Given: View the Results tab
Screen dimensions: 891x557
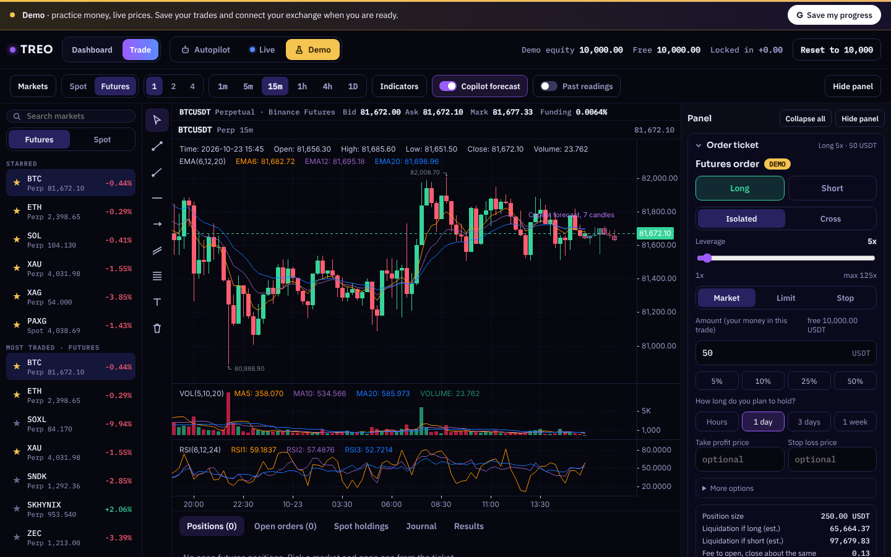Looking at the screenshot, I should pyautogui.click(x=469, y=526).
